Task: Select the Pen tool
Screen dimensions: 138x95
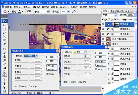Action: 4,80
